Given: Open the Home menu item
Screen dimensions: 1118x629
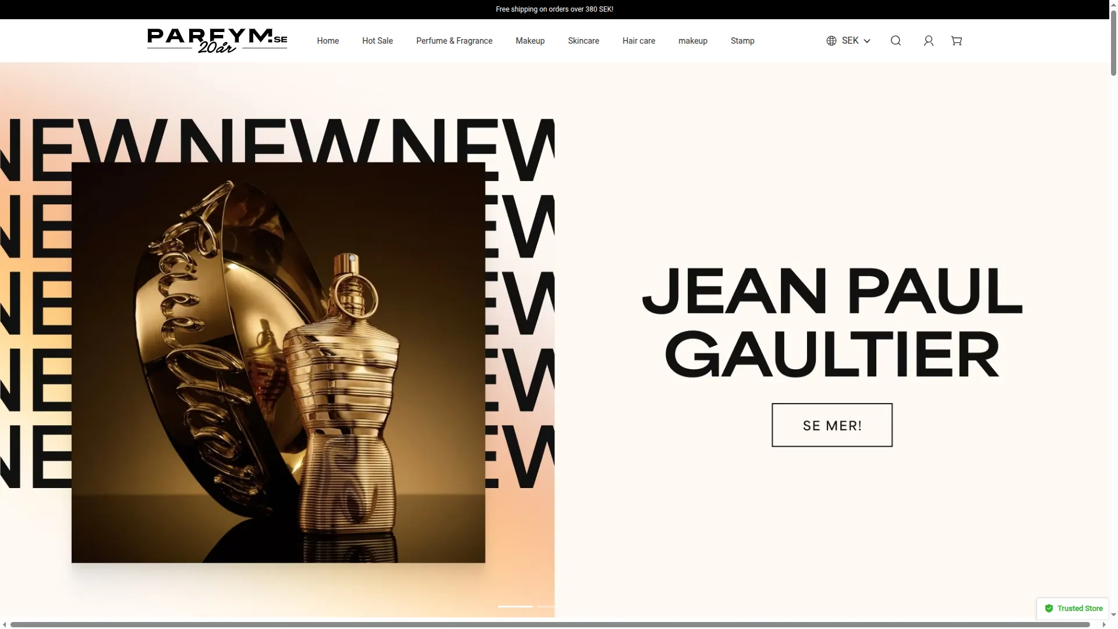Looking at the screenshot, I should click(x=328, y=41).
